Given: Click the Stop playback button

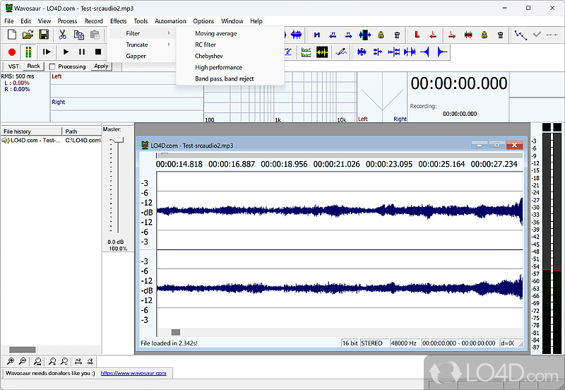Looking at the screenshot, I should 98,52.
